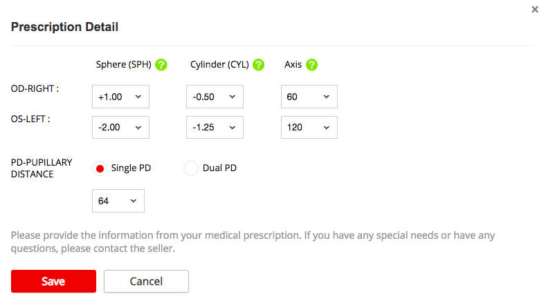
Task: Click the OD-RIGHT row label
Action: [x=35, y=88]
